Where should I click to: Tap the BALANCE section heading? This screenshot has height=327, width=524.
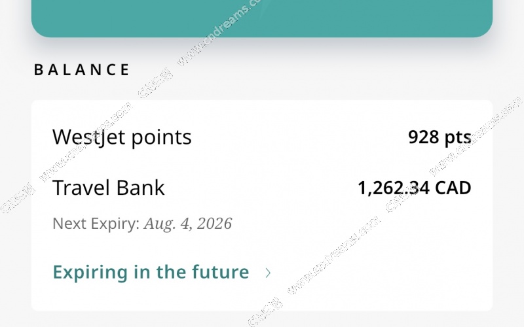(82, 70)
